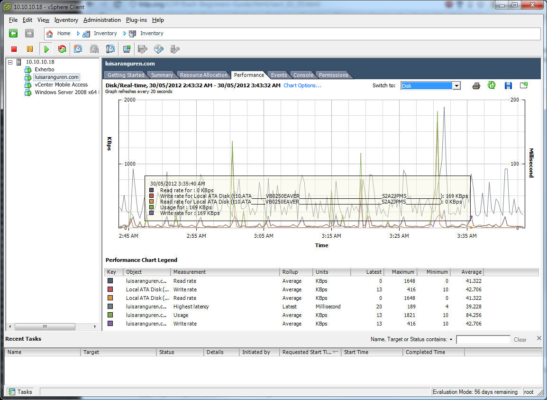Click the Exherbo VM icon
The height and width of the screenshot is (400, 547).
pos(28,70)
